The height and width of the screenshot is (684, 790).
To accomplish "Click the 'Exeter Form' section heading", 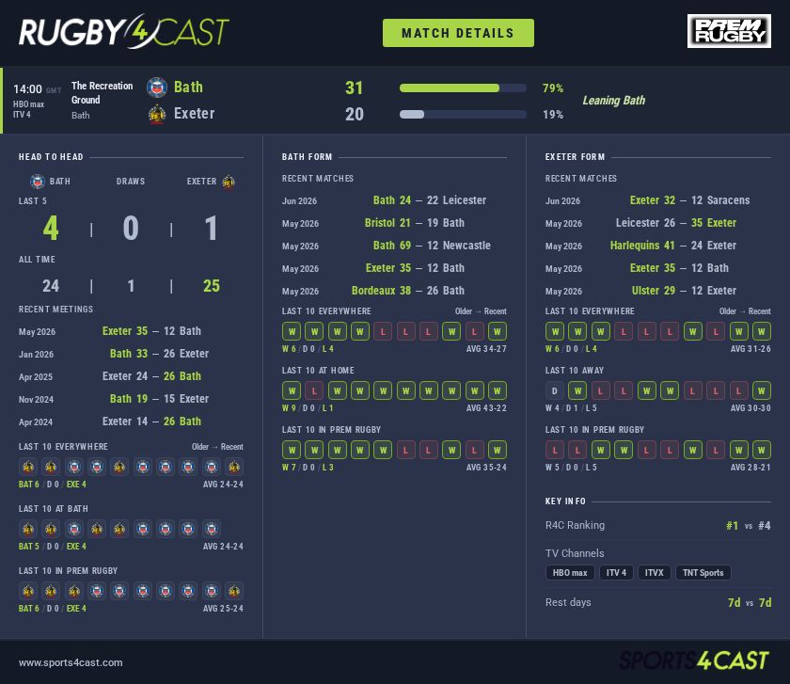I will click(x=575, y=157).
